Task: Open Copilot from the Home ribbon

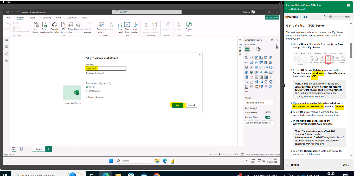Action: pyautogui.click(x=189, y=26)
